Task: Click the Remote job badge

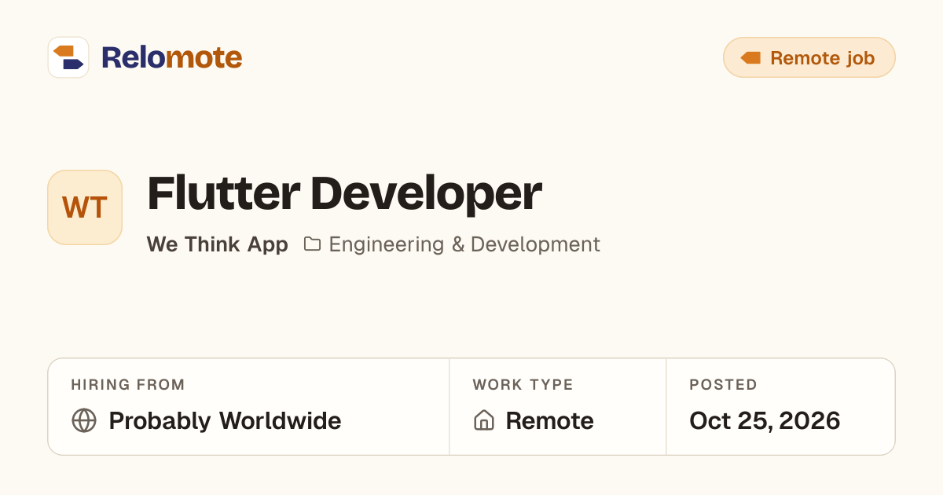Action: click(x=809, y=57)
